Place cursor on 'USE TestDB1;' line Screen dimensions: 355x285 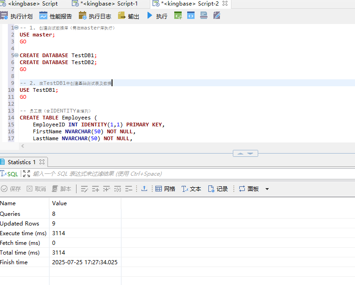pos(39,90)
